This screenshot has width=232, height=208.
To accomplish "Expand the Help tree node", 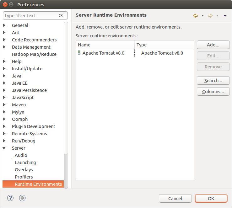I will click(x=4, y=61).
